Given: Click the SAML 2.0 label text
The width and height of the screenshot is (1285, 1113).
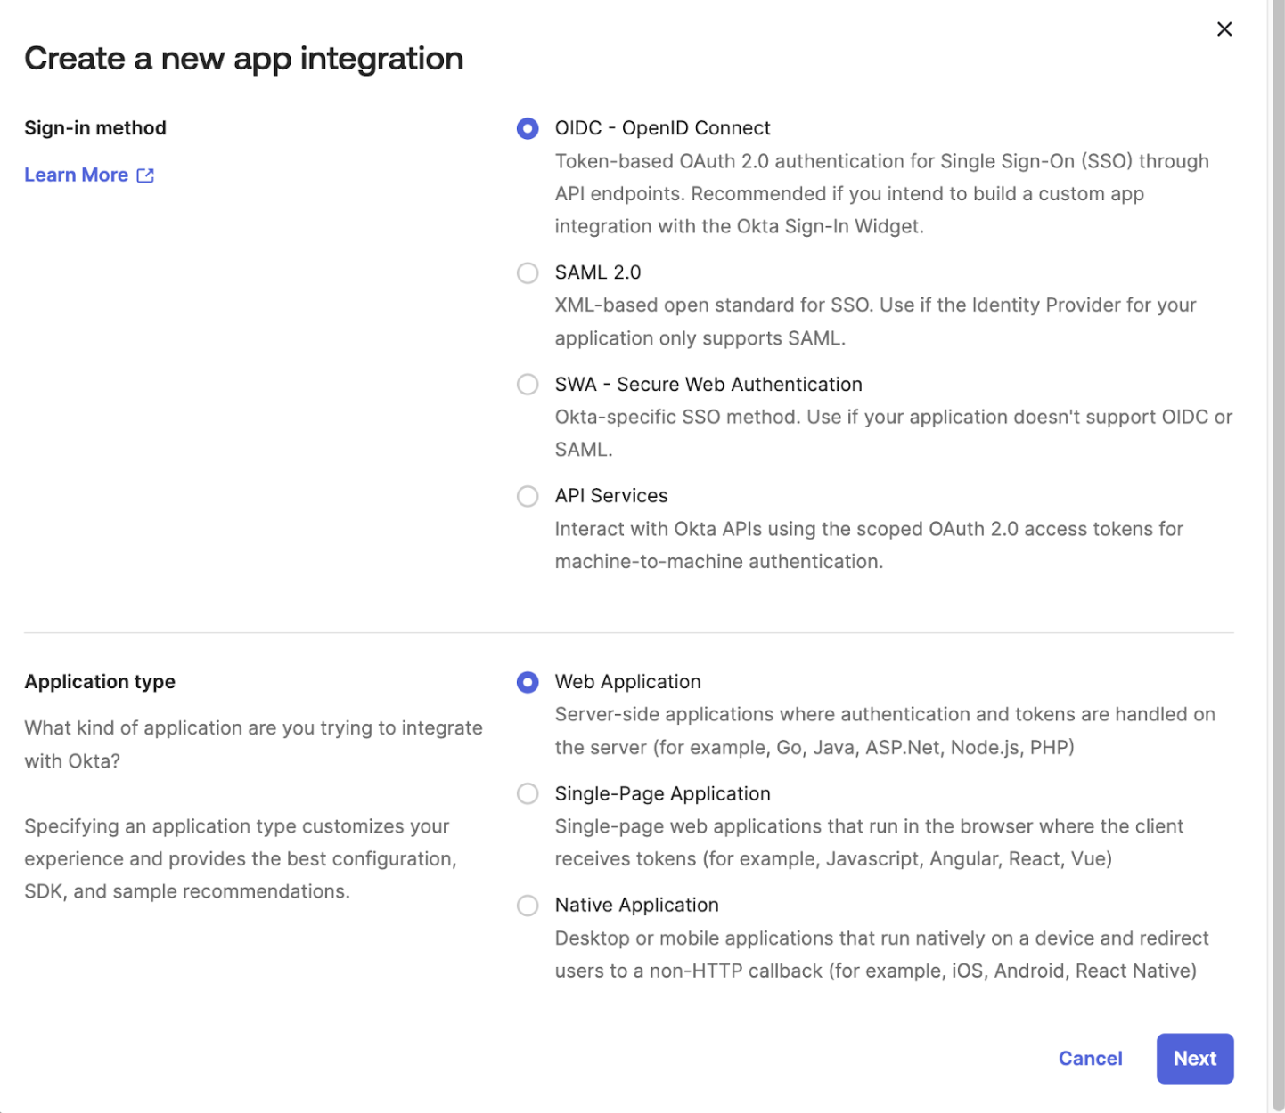Looking at the screenshot, I should (x=598, y=272).
